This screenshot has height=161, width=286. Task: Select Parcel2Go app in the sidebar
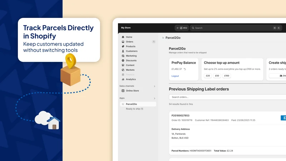coord(138,104)
